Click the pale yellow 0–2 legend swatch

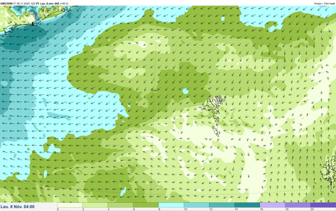70,205
